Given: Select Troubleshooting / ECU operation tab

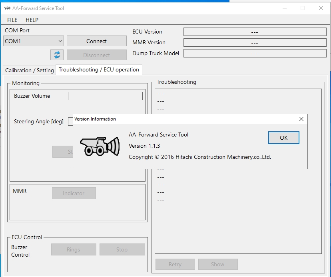Looking at the screenshot, I should (x=99, y=69).
